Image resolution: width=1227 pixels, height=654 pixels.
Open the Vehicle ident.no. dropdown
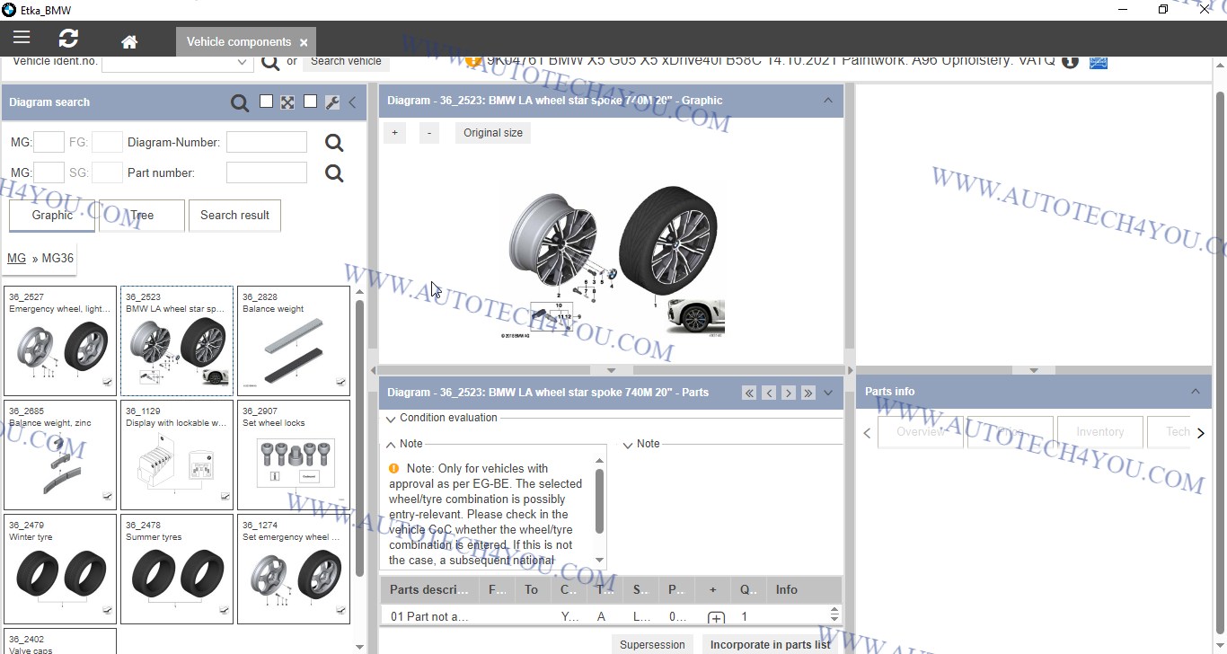tap(242, 62)
